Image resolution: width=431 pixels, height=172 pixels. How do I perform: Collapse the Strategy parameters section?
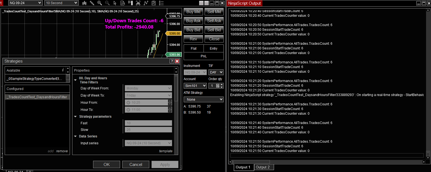(75, 116)
